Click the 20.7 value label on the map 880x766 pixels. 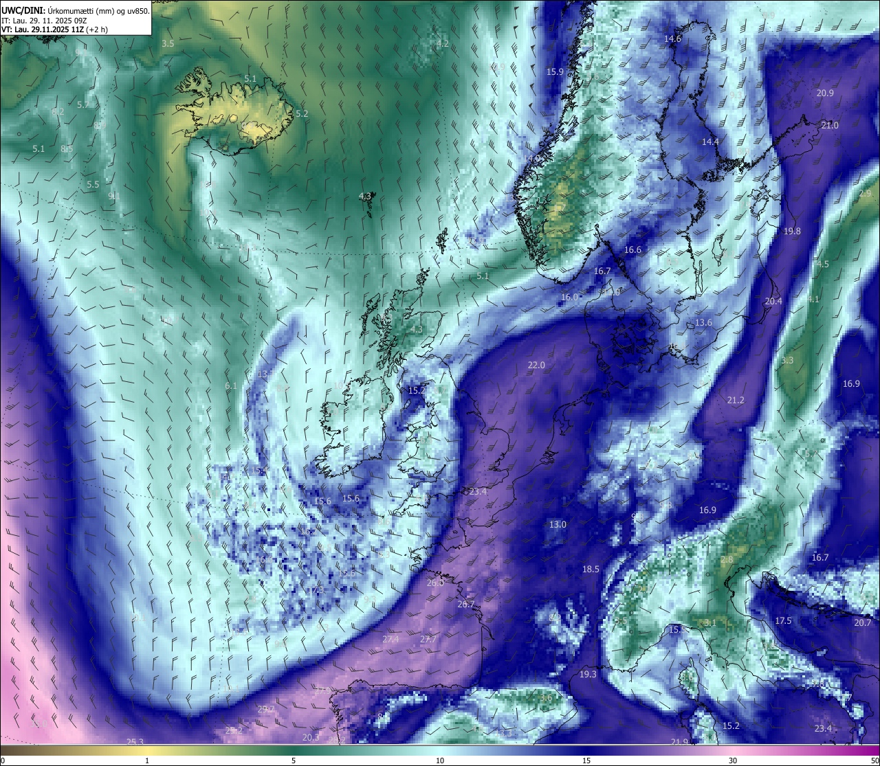[862, 623]
